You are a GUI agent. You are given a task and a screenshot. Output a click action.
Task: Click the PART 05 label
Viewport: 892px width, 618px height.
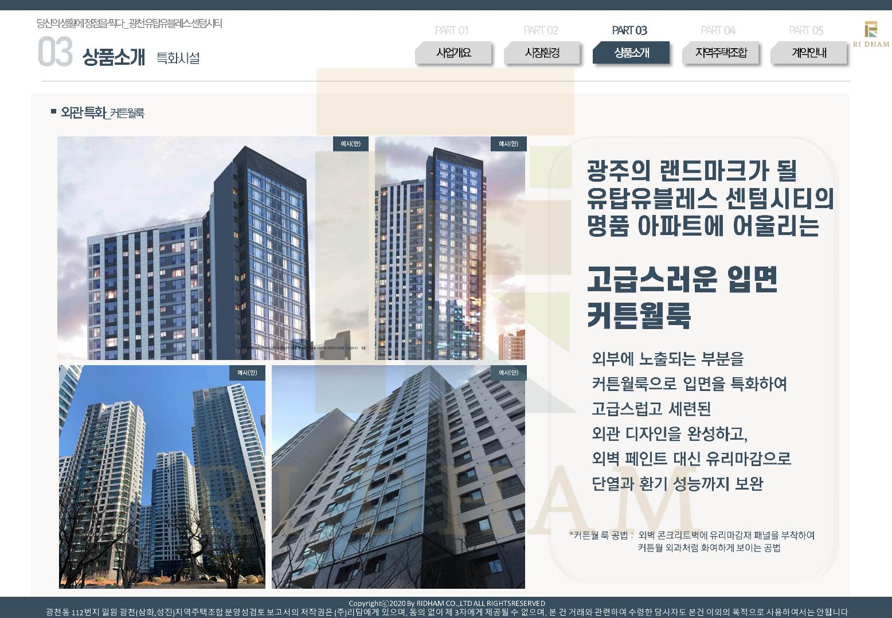[x=806, y=30]
